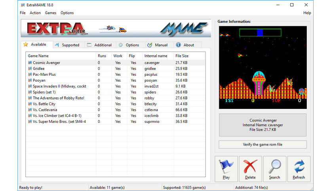Click 'Ready to play!' status text
Screen dimensions: 331x191
click(30, 187)
